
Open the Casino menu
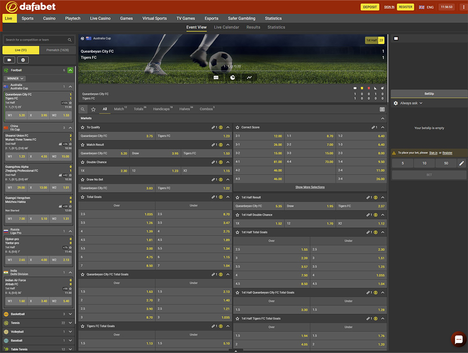click(49, 18)
